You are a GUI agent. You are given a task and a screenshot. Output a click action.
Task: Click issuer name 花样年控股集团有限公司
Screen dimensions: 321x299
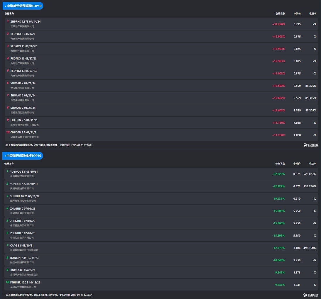coord(23,287)
